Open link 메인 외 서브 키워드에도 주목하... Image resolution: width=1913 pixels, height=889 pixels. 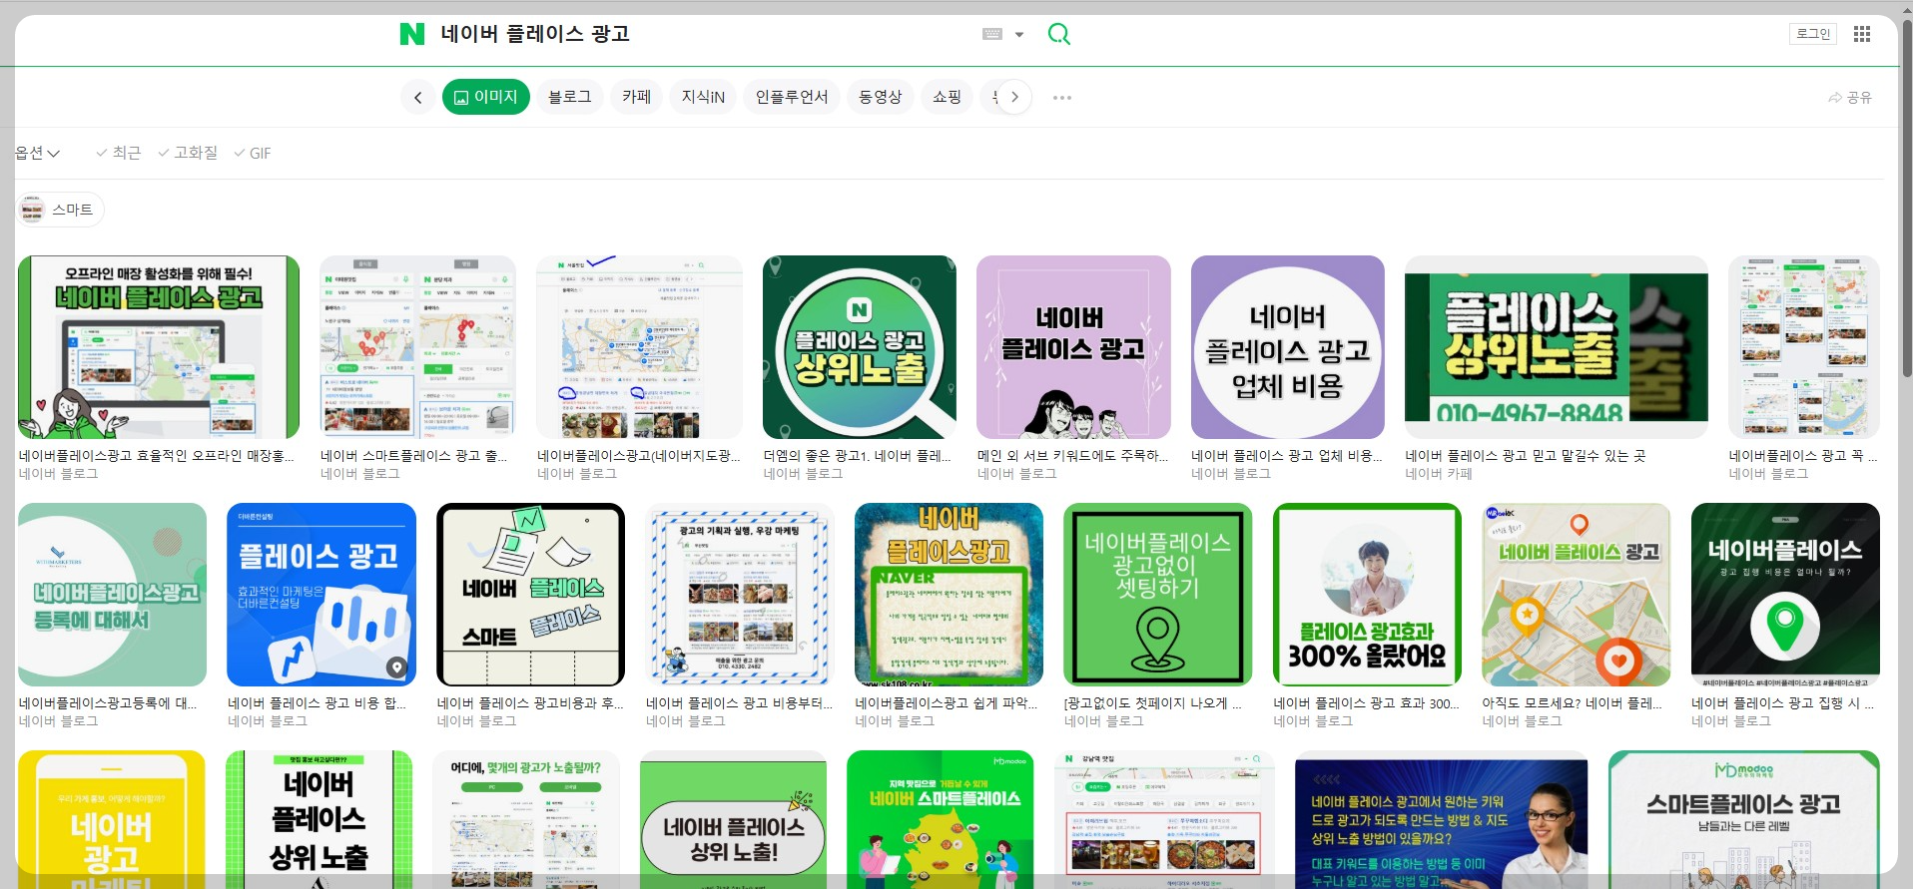tap(1072, 456)
